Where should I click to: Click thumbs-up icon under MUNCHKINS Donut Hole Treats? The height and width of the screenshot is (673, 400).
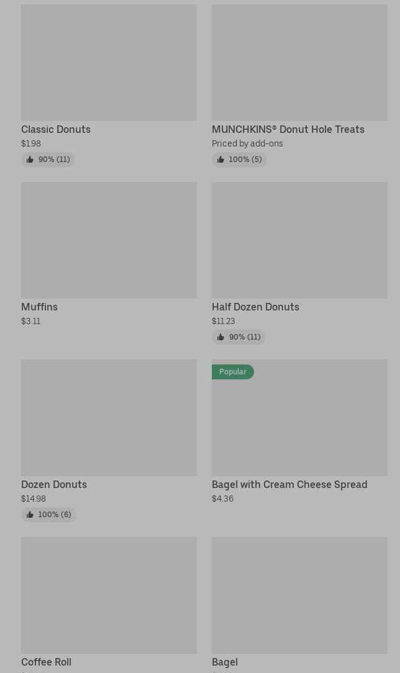tap(220, 160)
